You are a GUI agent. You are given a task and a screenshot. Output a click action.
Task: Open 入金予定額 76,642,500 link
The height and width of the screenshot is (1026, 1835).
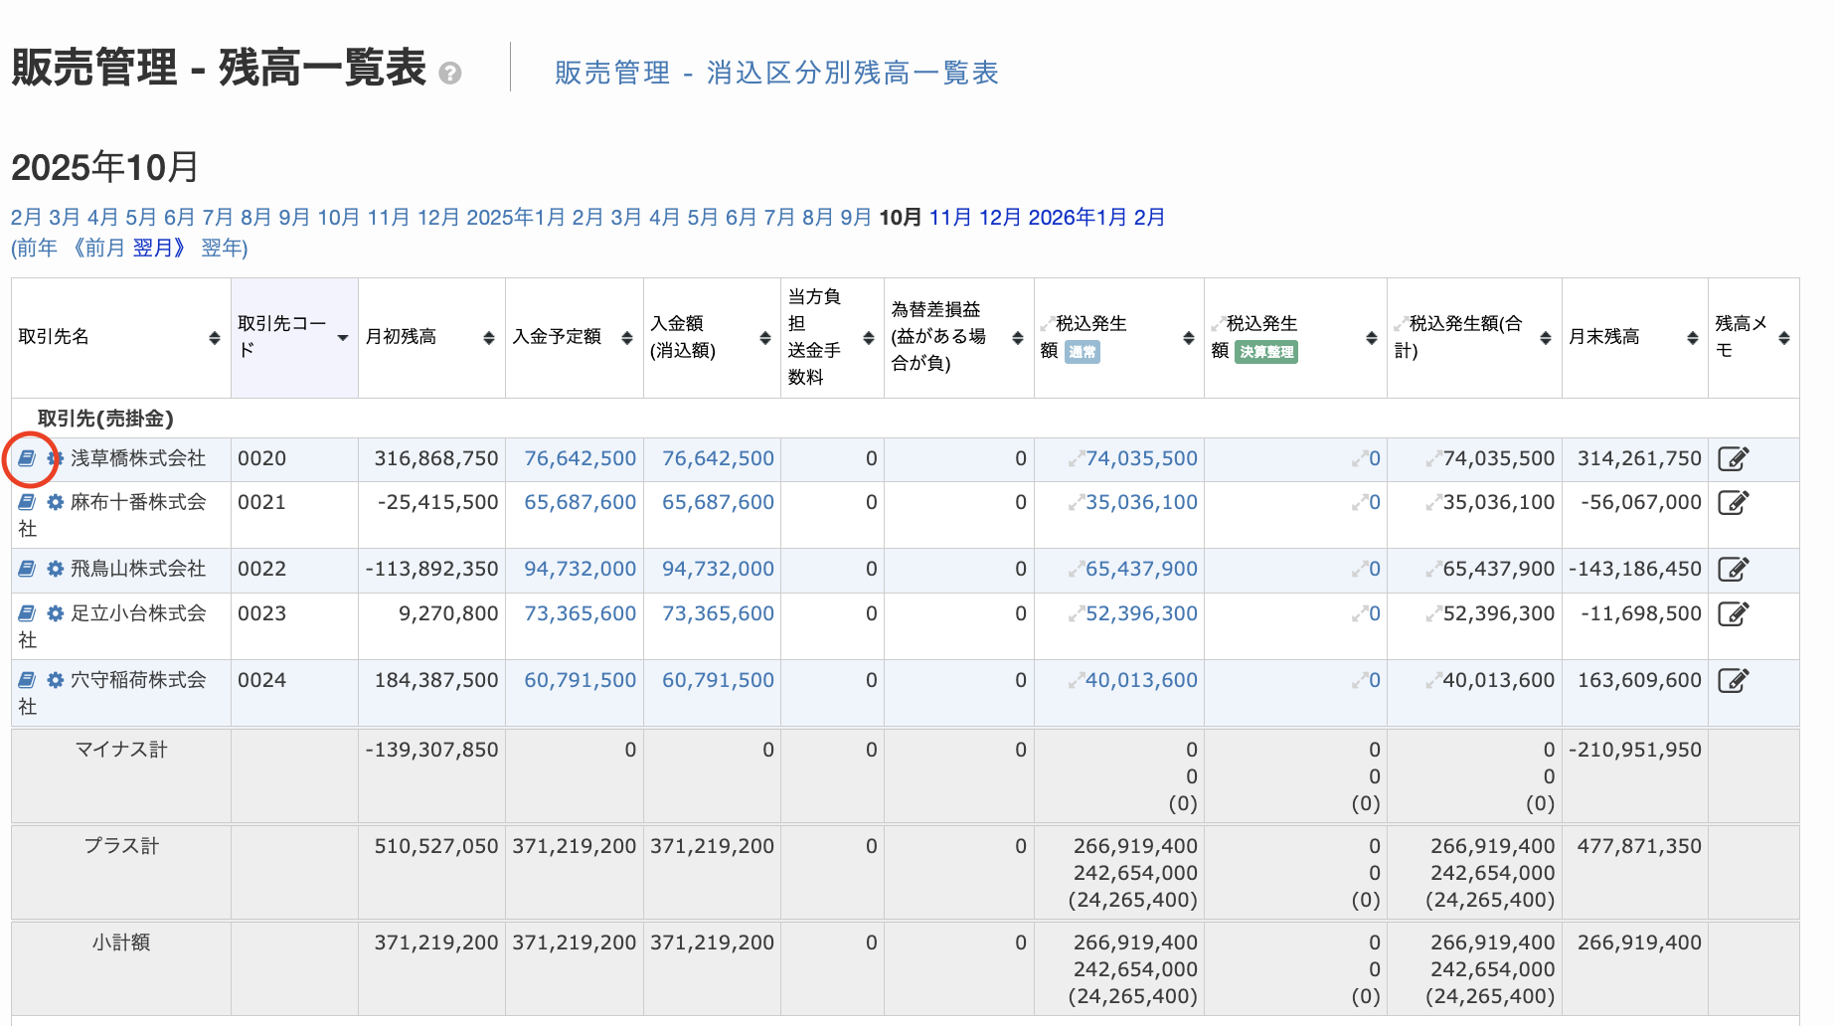580,458
